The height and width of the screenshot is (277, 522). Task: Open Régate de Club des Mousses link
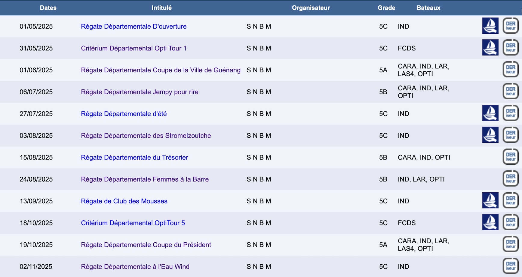pos(124,201)
